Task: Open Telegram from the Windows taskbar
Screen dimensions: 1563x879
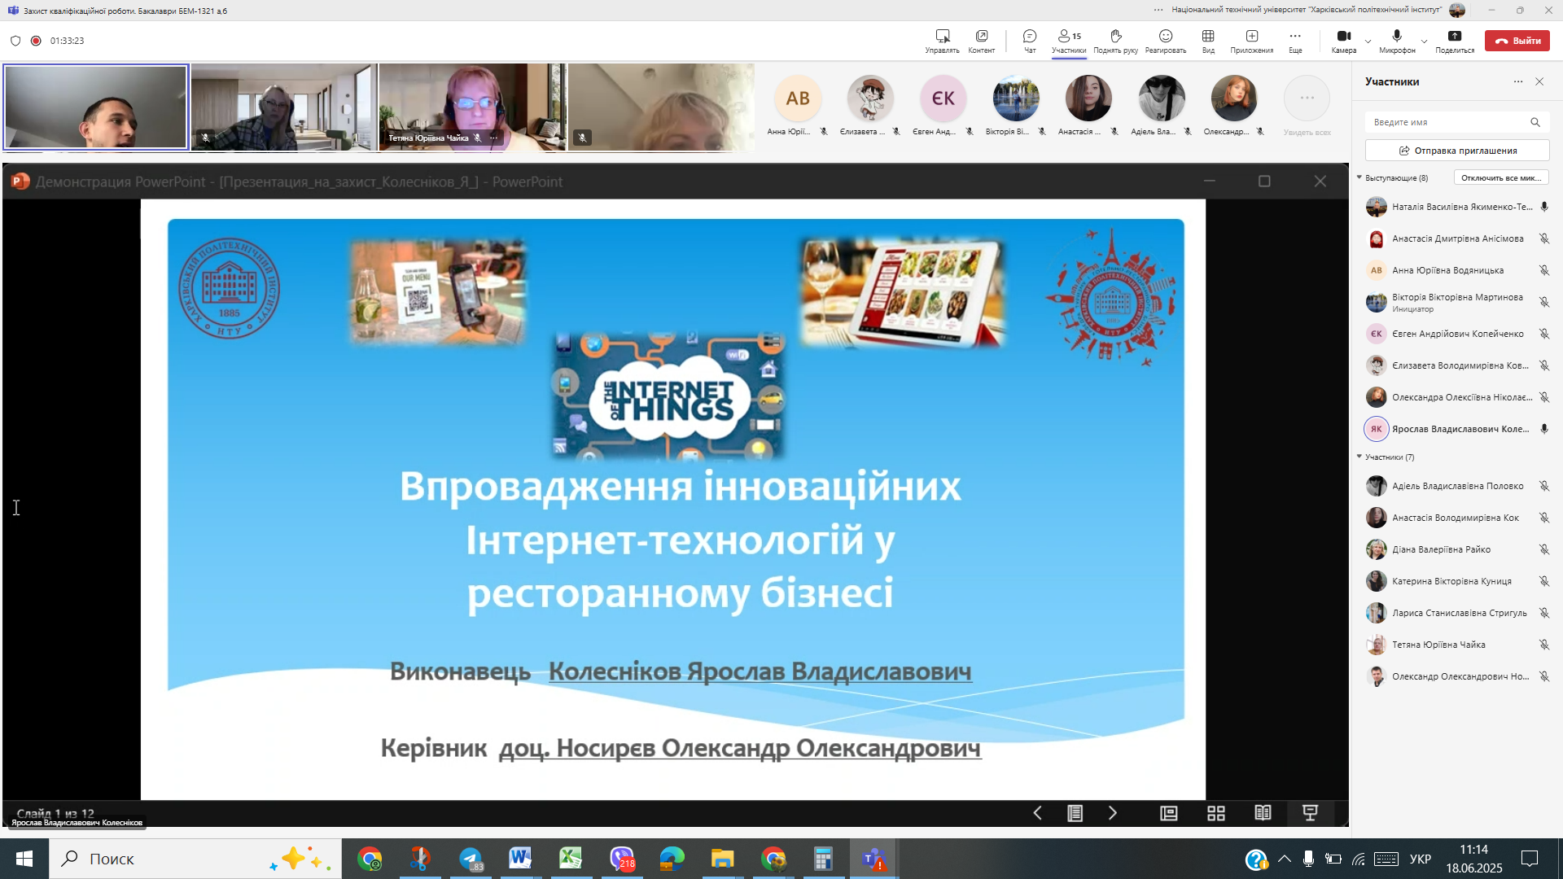Action: coord(471,859)
